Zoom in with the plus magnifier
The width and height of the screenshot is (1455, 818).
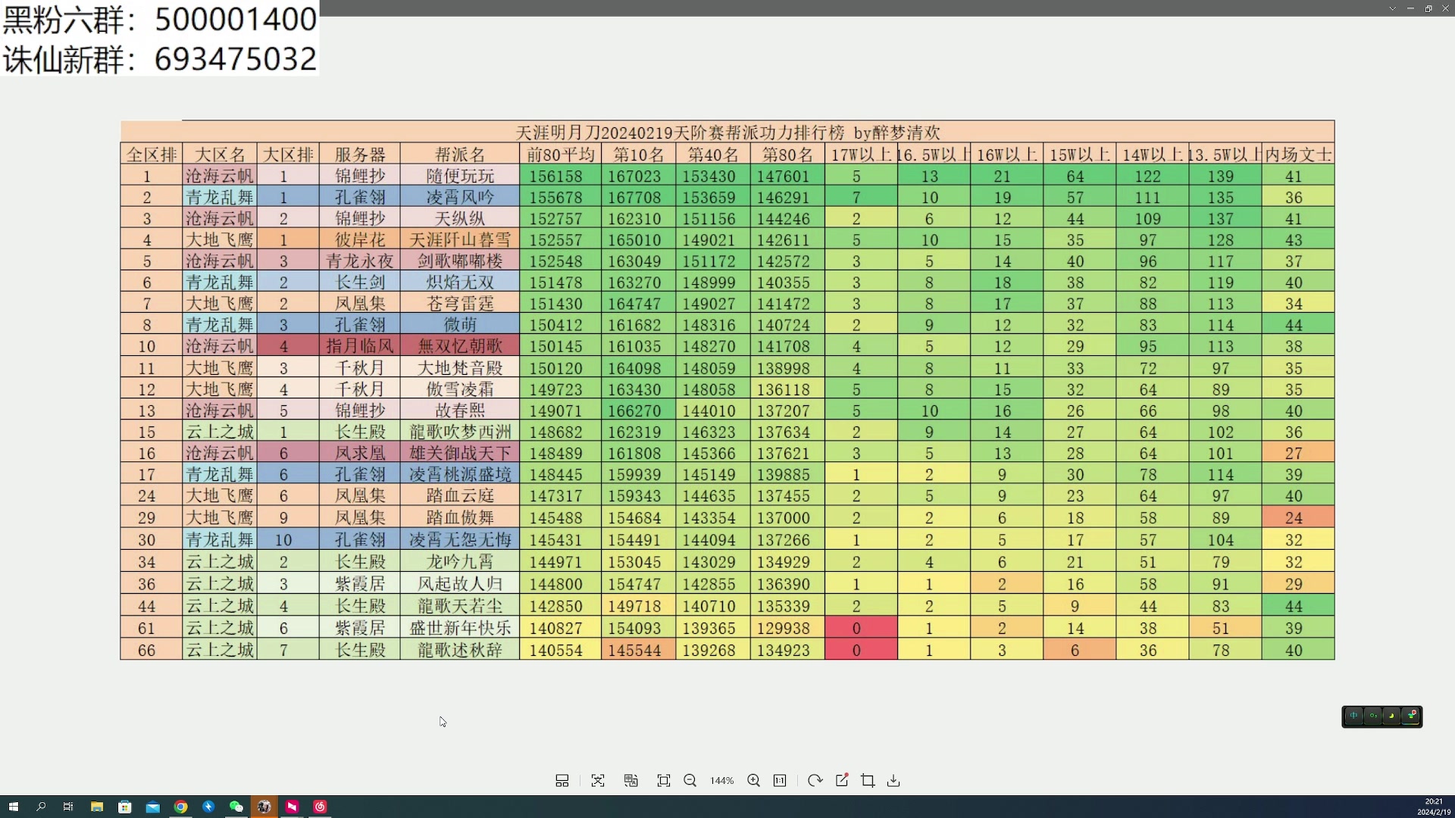click(753, 781)
